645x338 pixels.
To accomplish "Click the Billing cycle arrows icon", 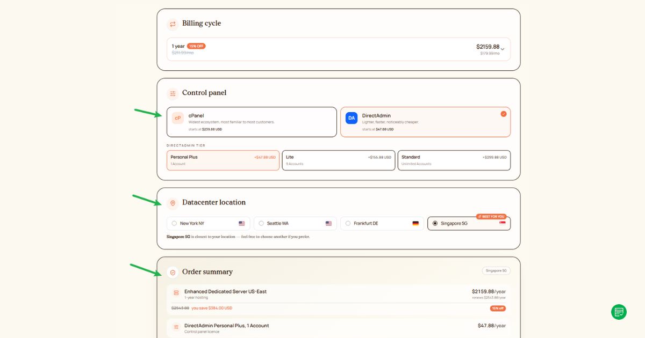I will pos(173,24).
